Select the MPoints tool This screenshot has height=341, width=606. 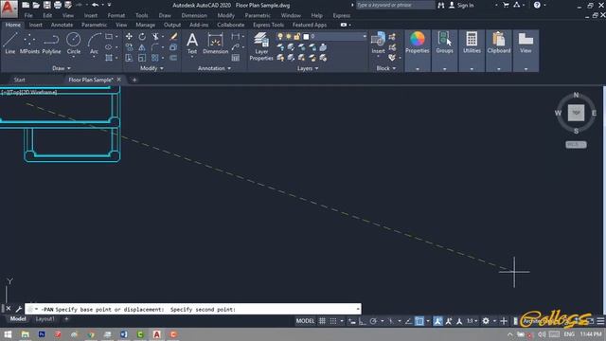click(x=29, y=44)
